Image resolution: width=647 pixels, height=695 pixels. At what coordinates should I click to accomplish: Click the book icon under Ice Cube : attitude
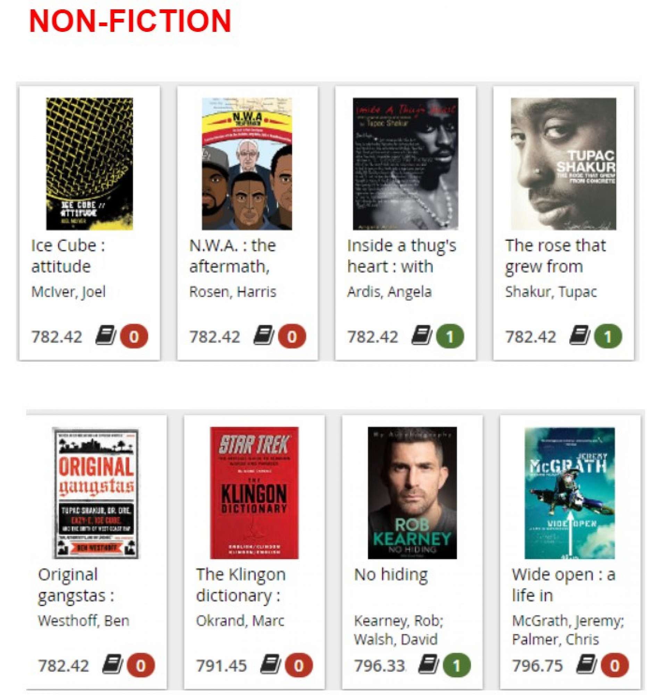click(x=106, y=335)
